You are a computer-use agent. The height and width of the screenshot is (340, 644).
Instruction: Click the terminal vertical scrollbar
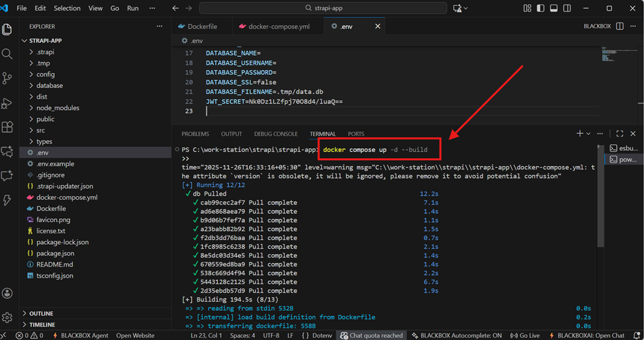[600, 196]
